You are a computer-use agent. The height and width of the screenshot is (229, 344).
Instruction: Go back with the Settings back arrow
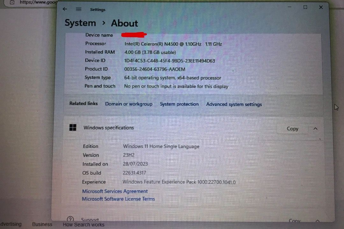pos(65,9)
